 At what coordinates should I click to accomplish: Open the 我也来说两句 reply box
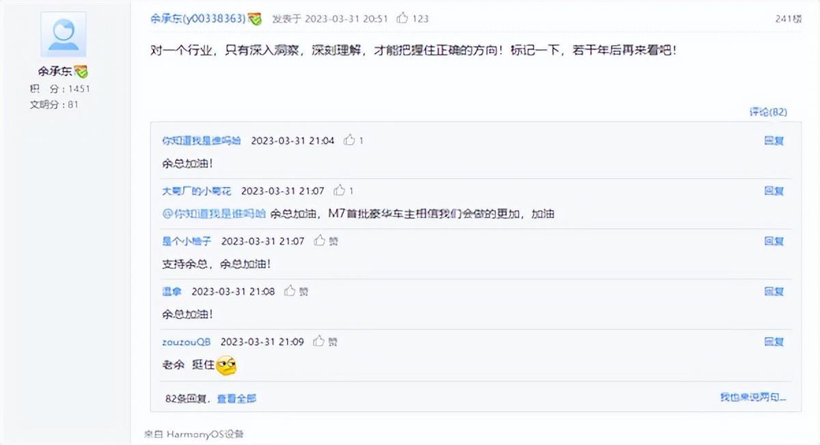point(752,397)
